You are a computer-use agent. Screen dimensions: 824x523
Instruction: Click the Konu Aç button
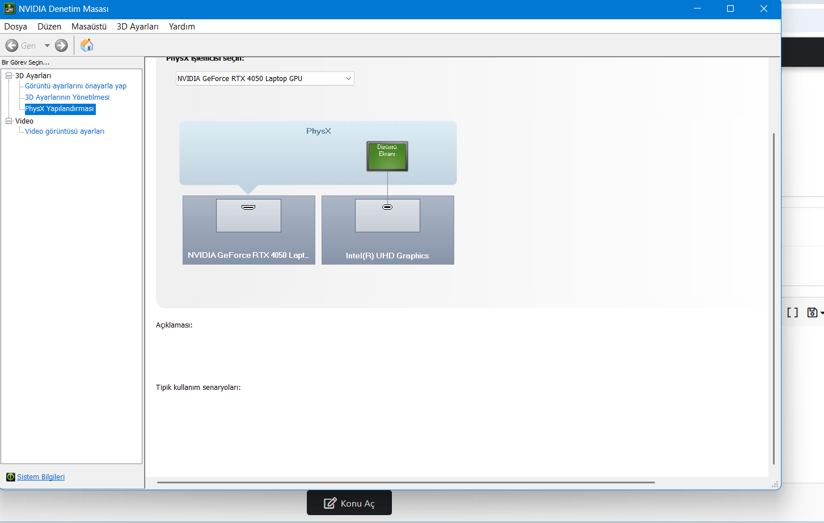pyautogui.click(x=349, y=503)
